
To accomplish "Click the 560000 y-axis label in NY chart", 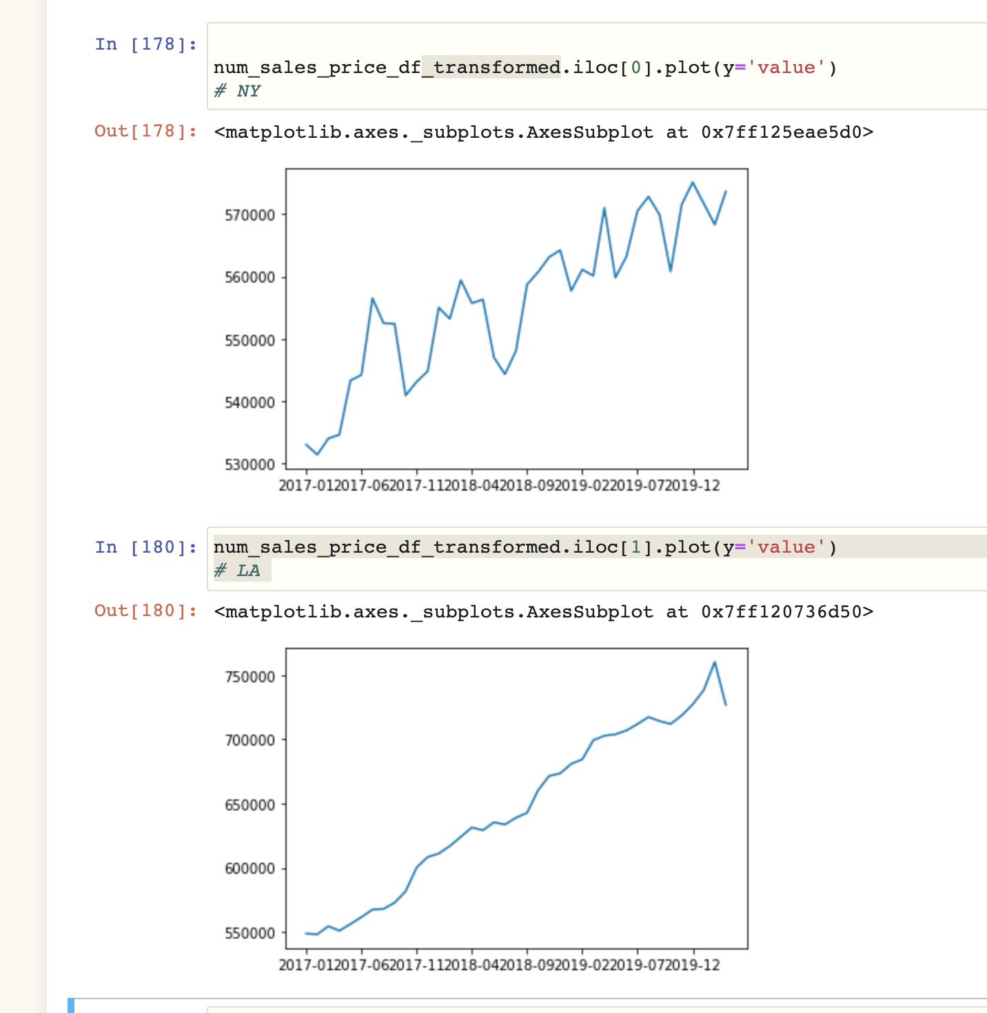I will click(x=250, y=278).
